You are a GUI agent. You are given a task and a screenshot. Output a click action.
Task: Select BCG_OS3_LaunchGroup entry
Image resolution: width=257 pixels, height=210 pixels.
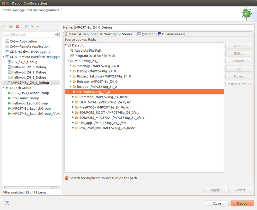[31, 93]
